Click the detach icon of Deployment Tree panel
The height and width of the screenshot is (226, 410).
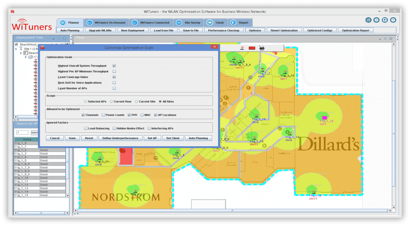click(x=64, y=38)
